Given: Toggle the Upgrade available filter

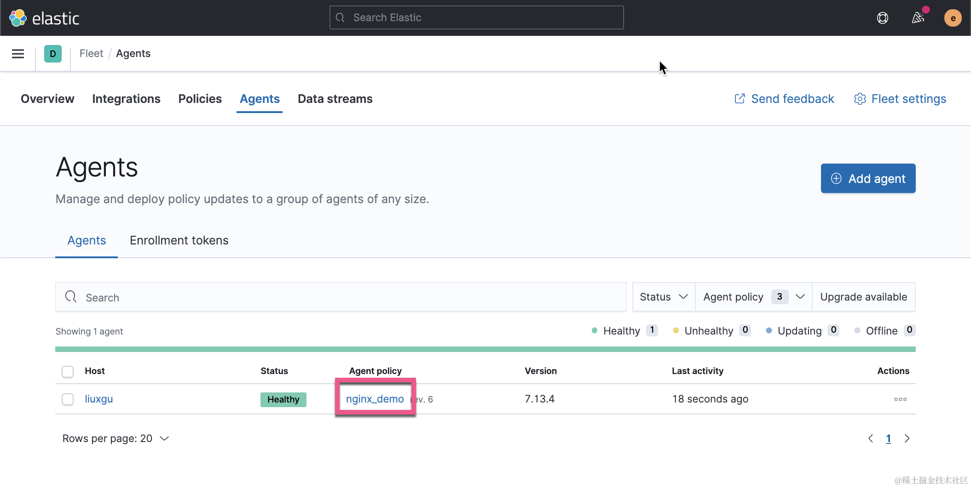Looking at the screenshot, I should coord(863,297).
